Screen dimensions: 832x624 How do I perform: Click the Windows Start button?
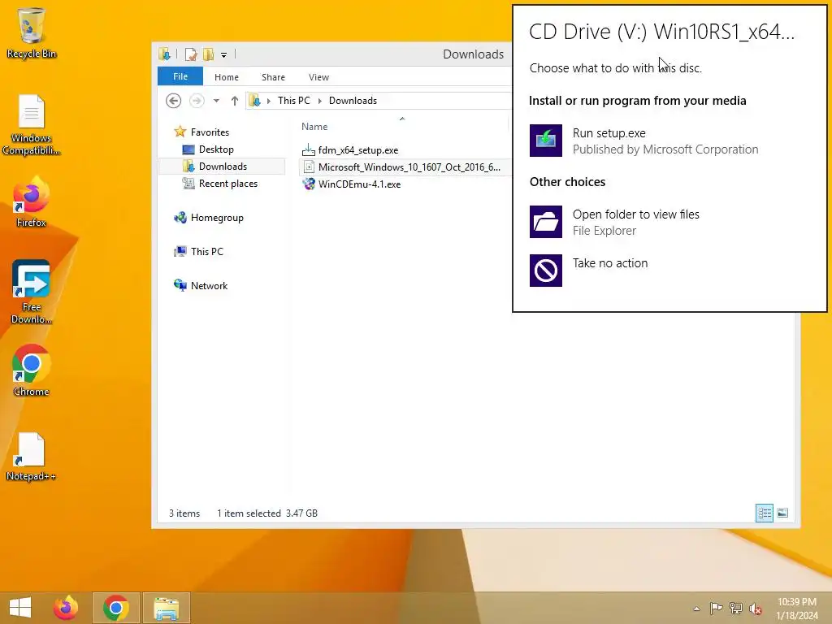(20, 608)
